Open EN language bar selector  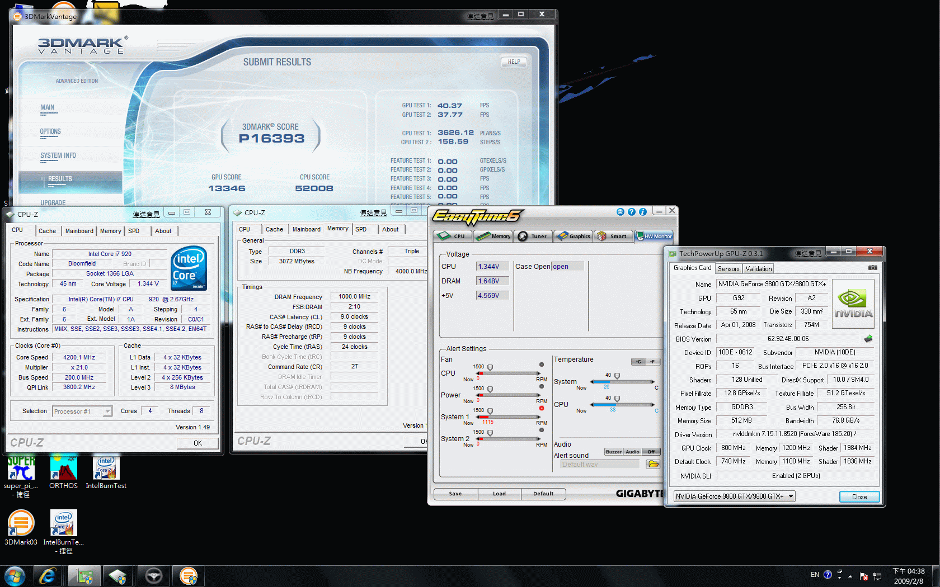pos(815,575)
